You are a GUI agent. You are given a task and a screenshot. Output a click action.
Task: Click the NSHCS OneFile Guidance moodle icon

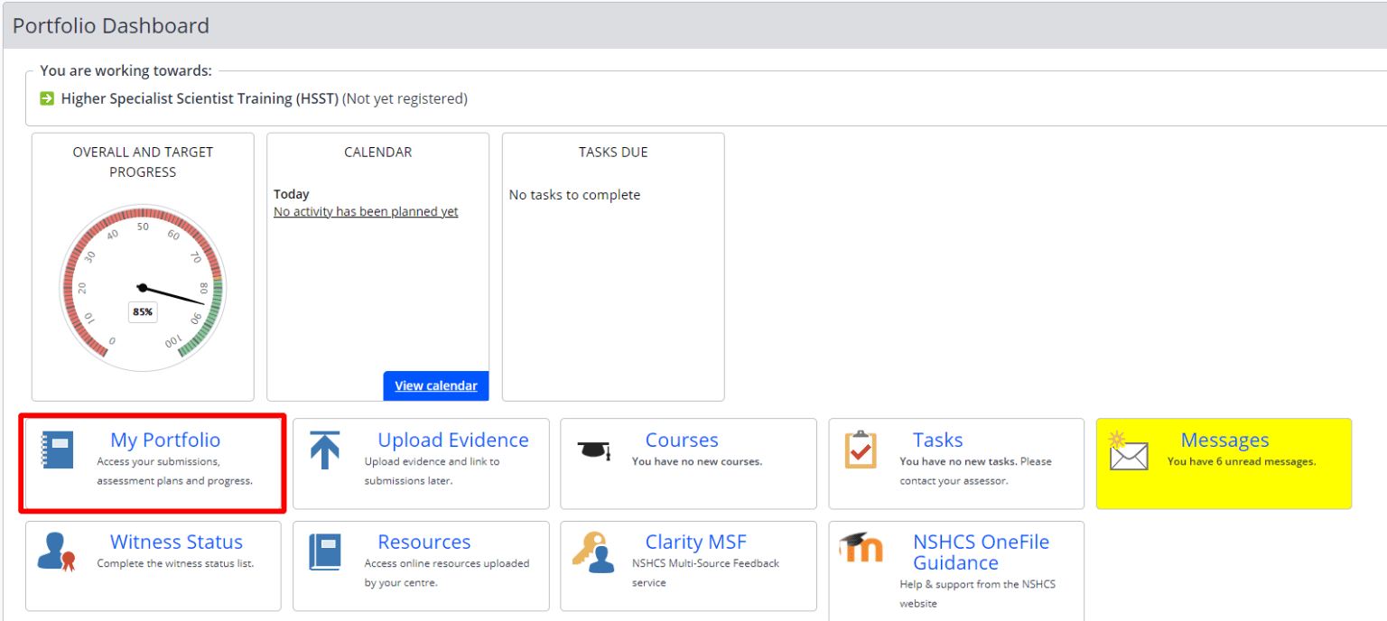pos(861,547)
